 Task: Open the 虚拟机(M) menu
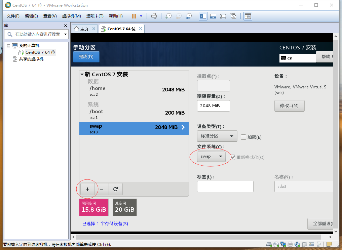(72, 16)
